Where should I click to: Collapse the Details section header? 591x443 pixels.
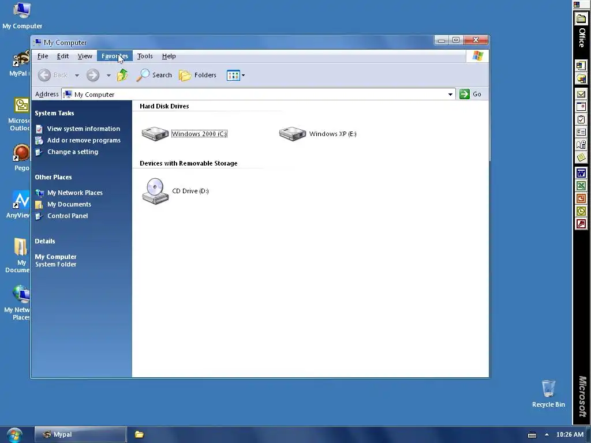[x=45, y=241]
